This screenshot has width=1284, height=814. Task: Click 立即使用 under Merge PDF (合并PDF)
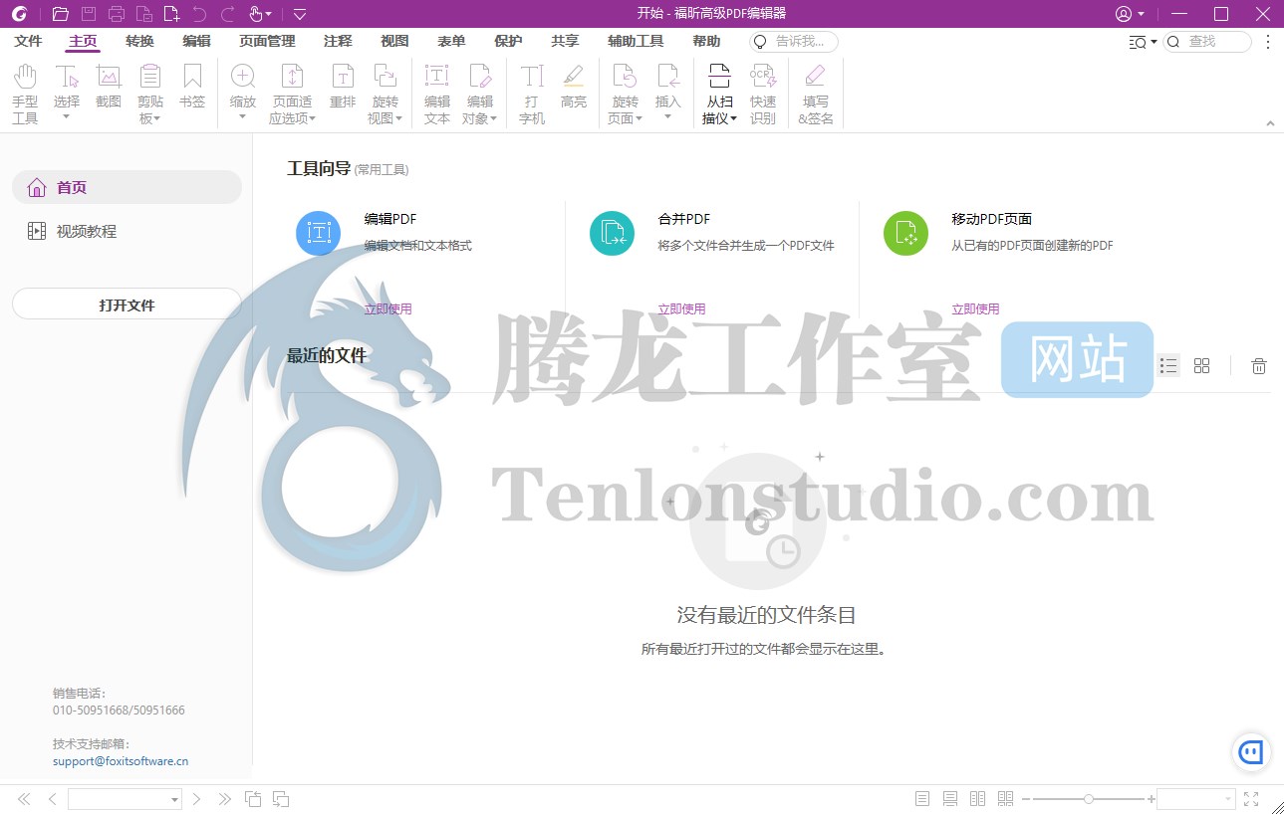[x=681, y=309]
